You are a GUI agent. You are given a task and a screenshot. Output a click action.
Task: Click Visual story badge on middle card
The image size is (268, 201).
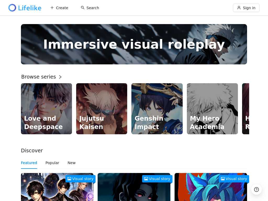click(x=157, y=179)
